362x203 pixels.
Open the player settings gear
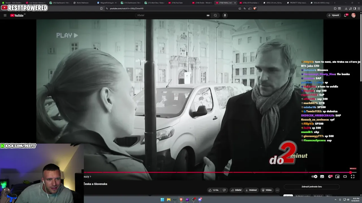click(330, 176)
